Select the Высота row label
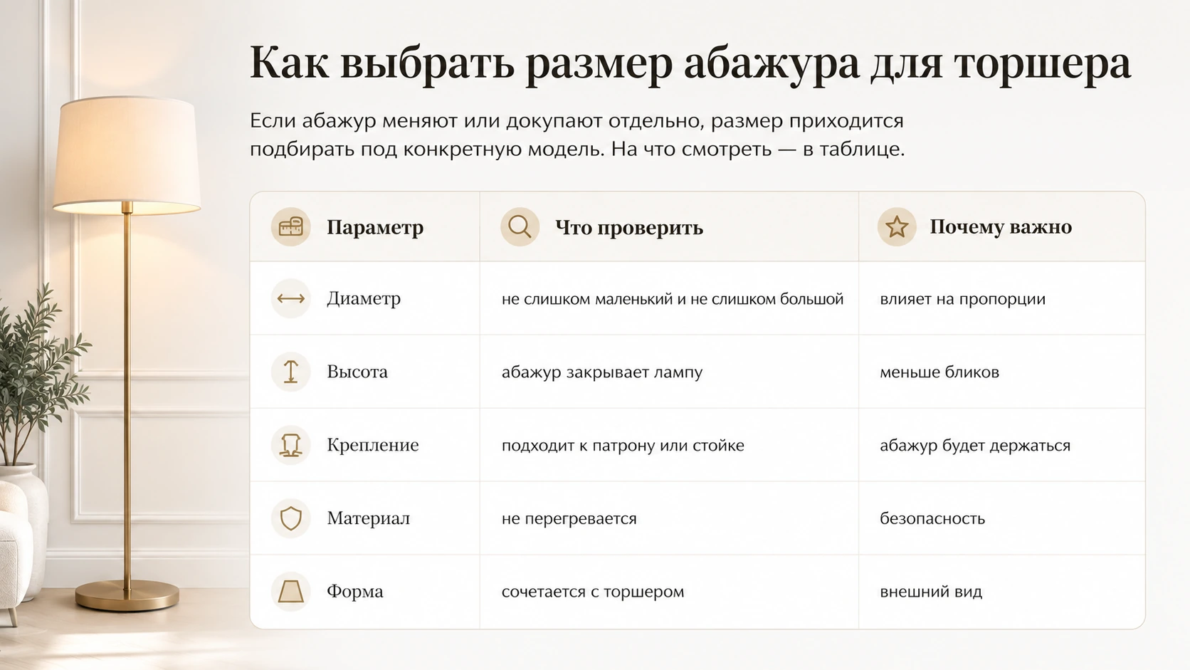Screen dimensions: 1190x670 (x=357, y=372)
